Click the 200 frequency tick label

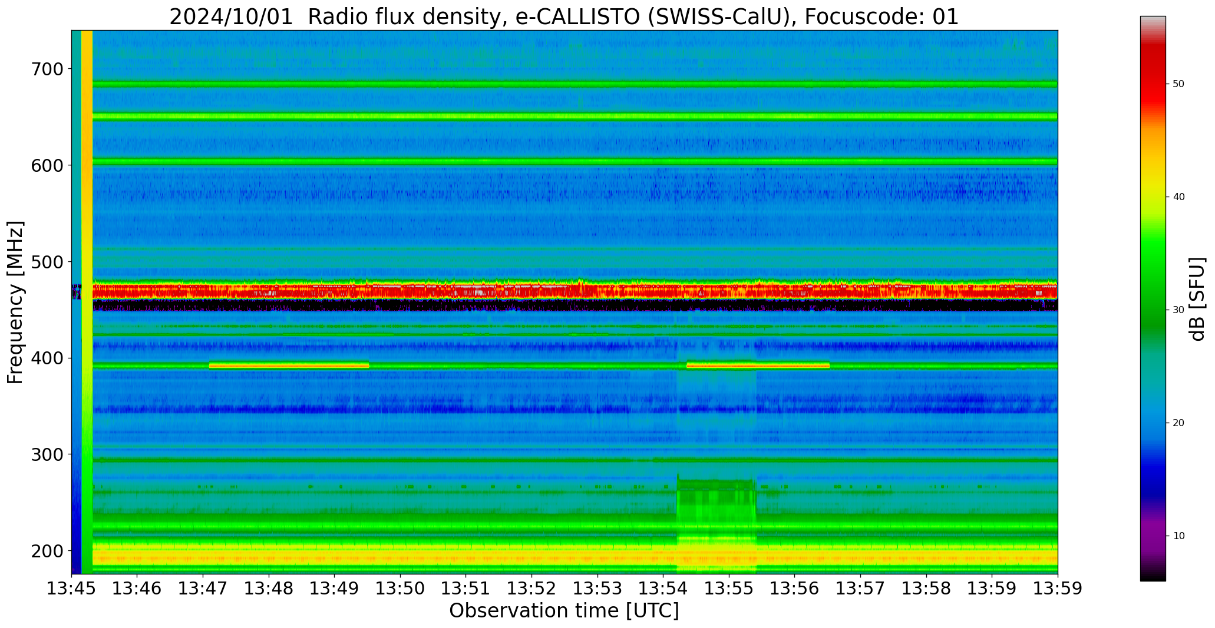[x=47, y=551]
